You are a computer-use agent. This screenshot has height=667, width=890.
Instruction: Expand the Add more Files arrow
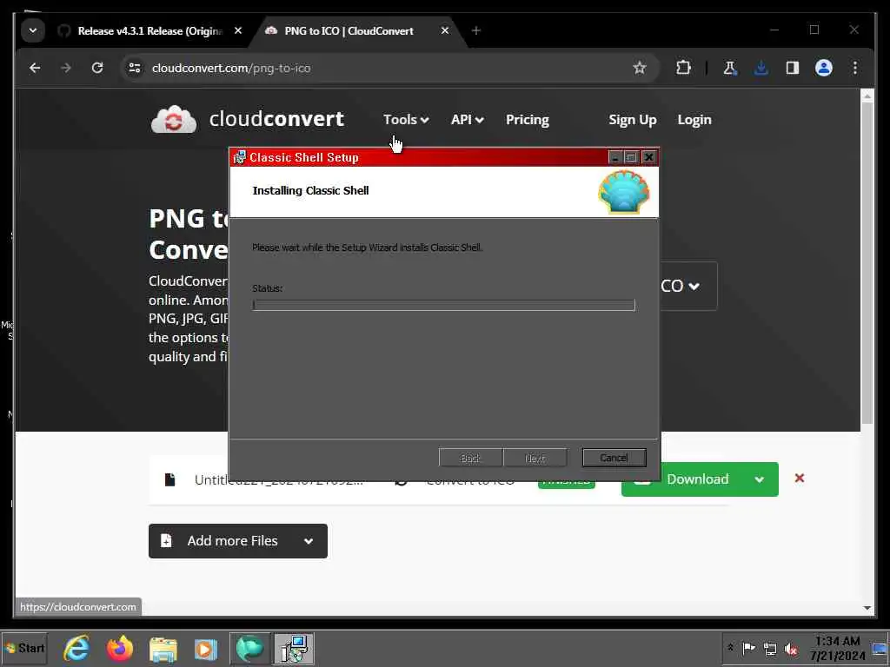point(309,541)
